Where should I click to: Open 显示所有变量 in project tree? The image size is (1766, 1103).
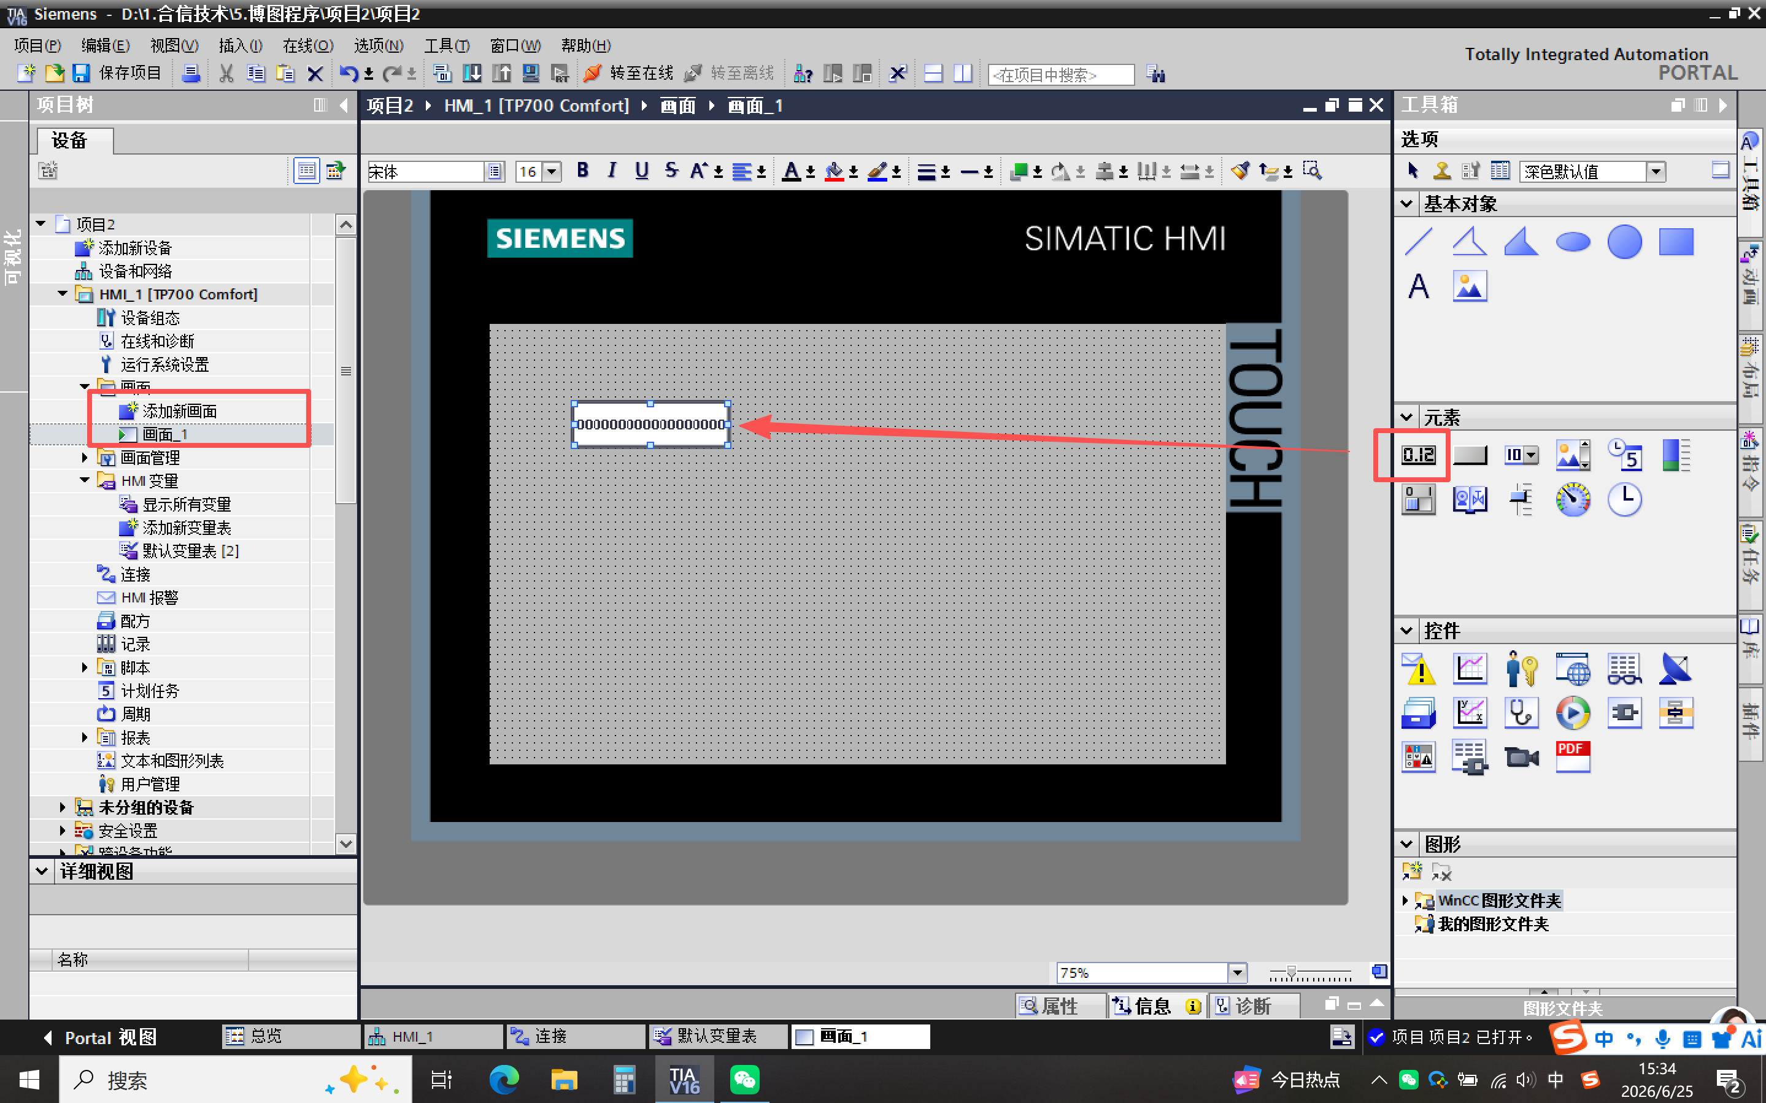[187, 504]
